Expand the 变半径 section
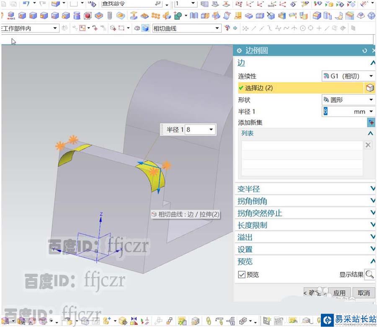Image resolution: width=377 pixels, height=327 pixels. (305, 189)
